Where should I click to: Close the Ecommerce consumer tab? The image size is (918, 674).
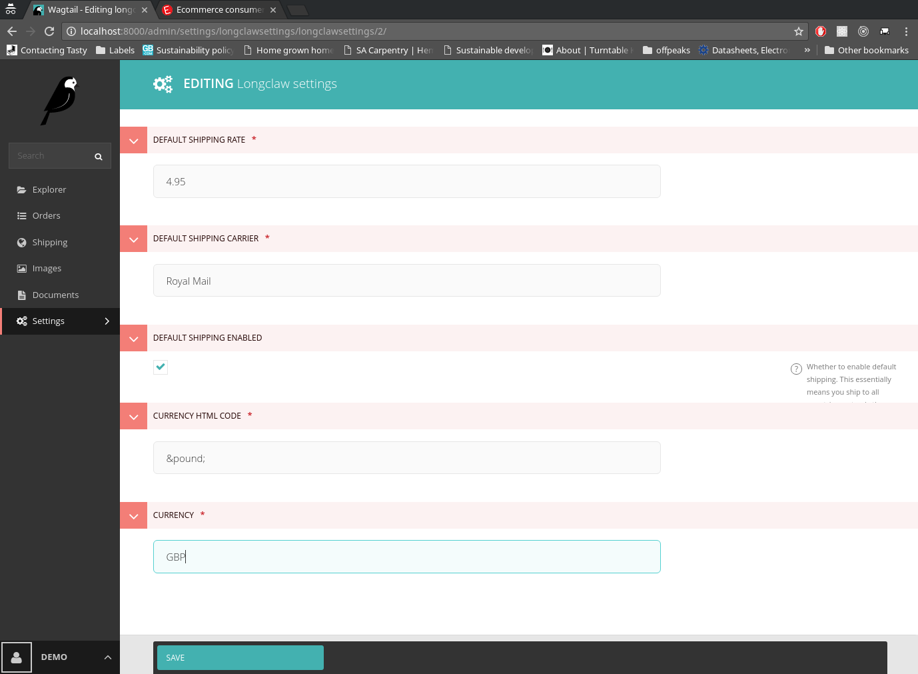click(x=273, y=10)
